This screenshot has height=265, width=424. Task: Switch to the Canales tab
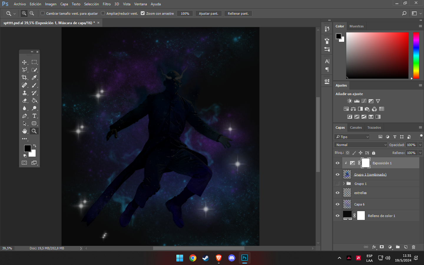[x=356, y=127]
